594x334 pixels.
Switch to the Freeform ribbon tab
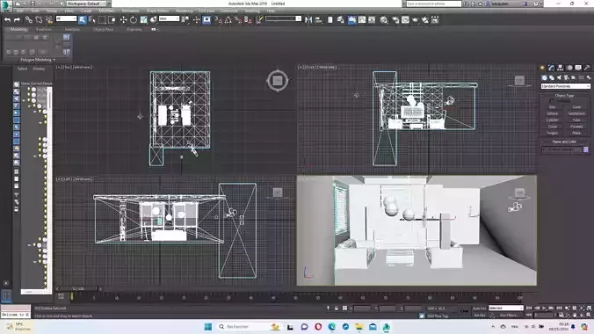[44, 29]
